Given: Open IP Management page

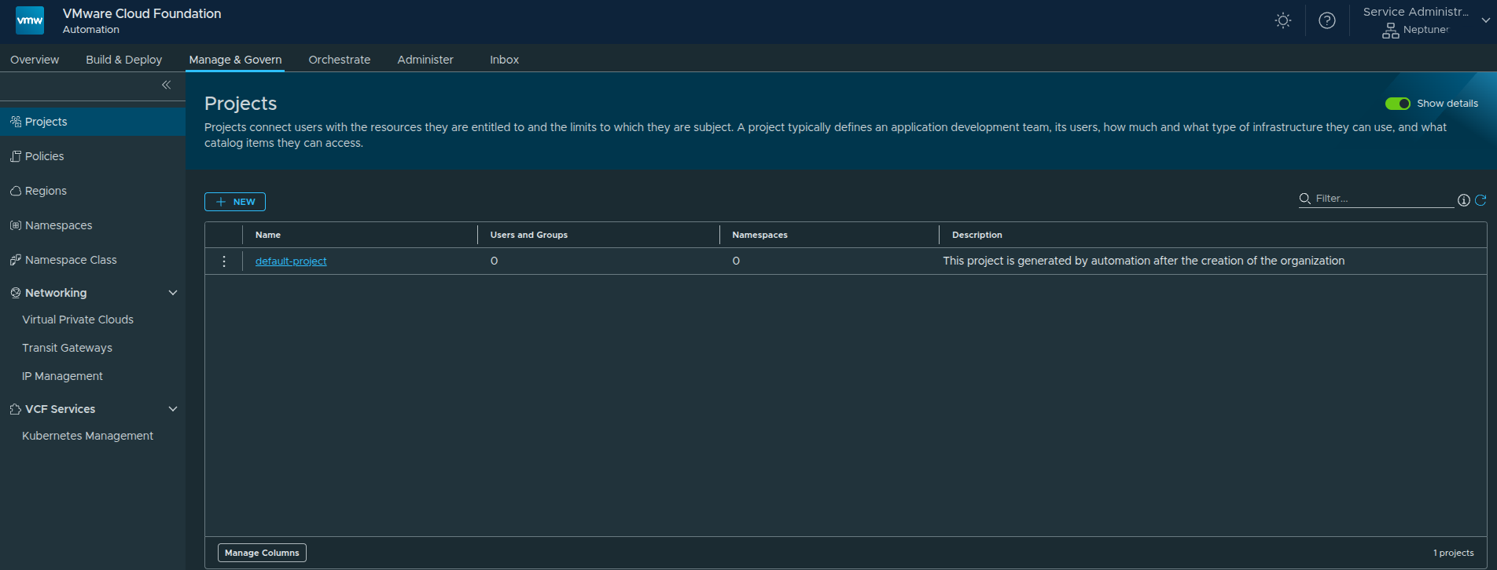Looking at the screenshot, I should click(62, 376).
